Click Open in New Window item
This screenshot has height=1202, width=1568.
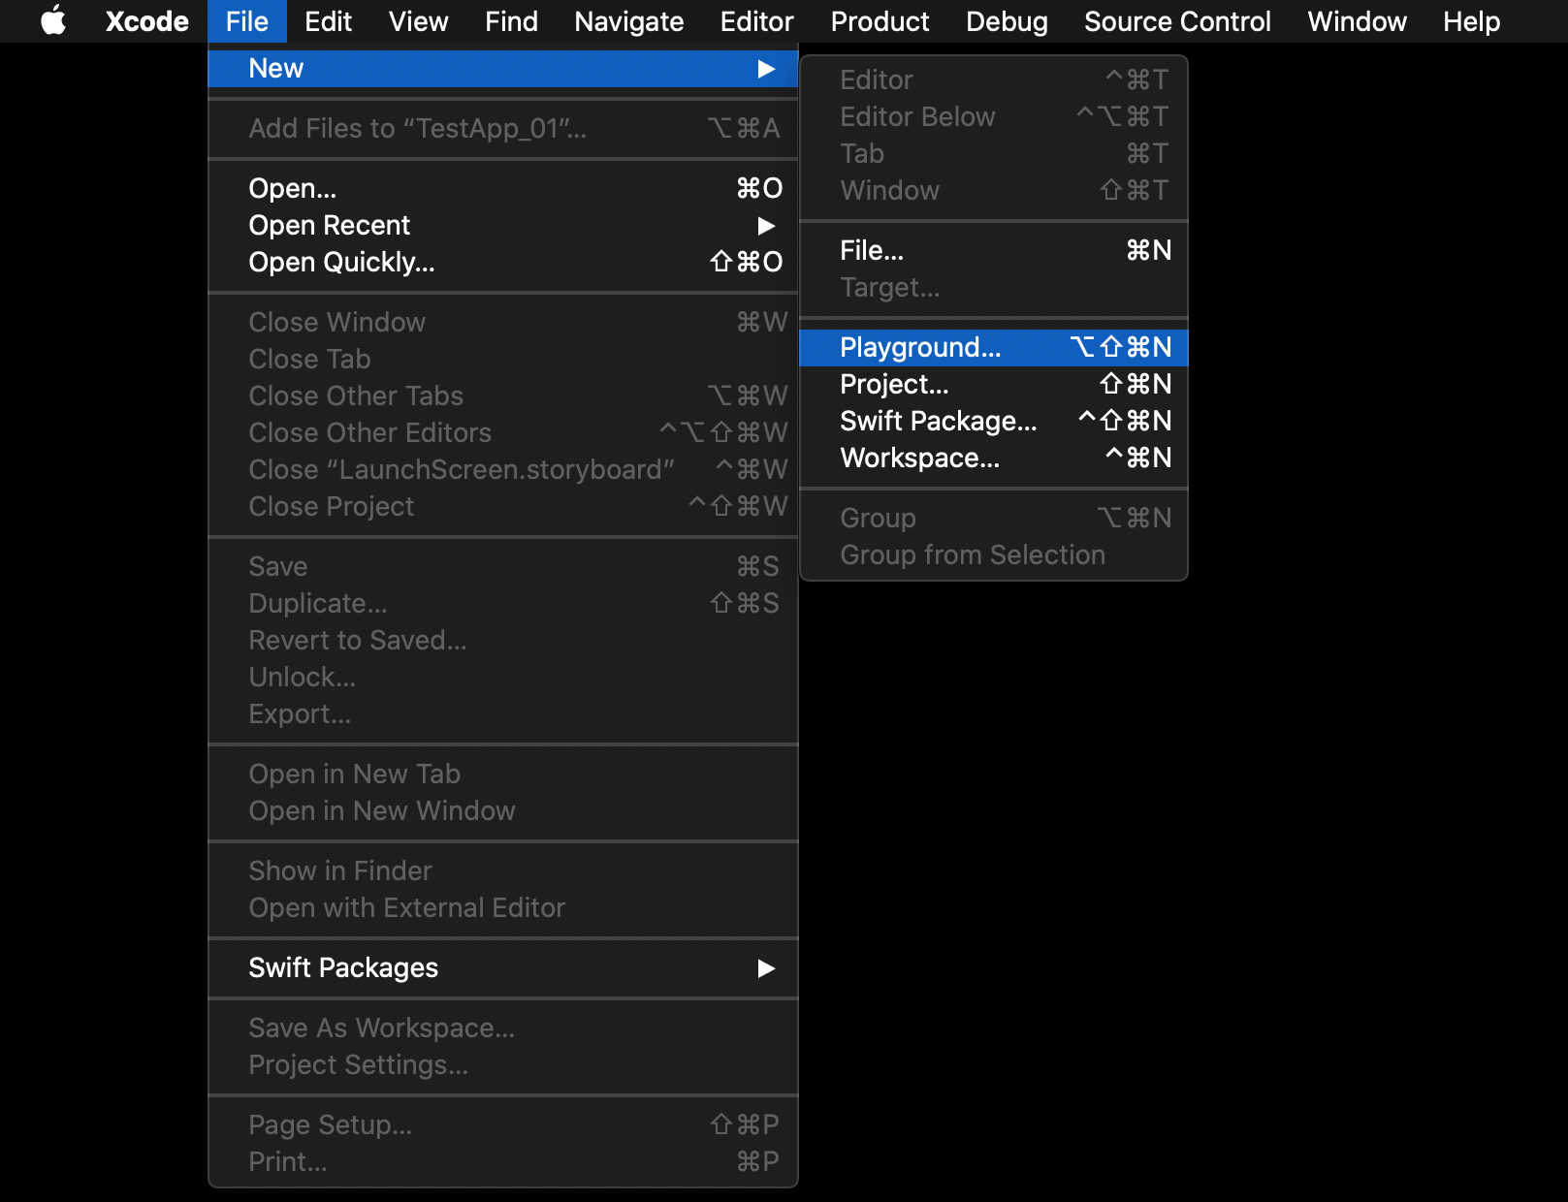503,810
